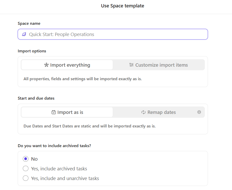Click the Import options section label
The width and height of the screenshot is (232, 190).
click(x=32, y=51)
